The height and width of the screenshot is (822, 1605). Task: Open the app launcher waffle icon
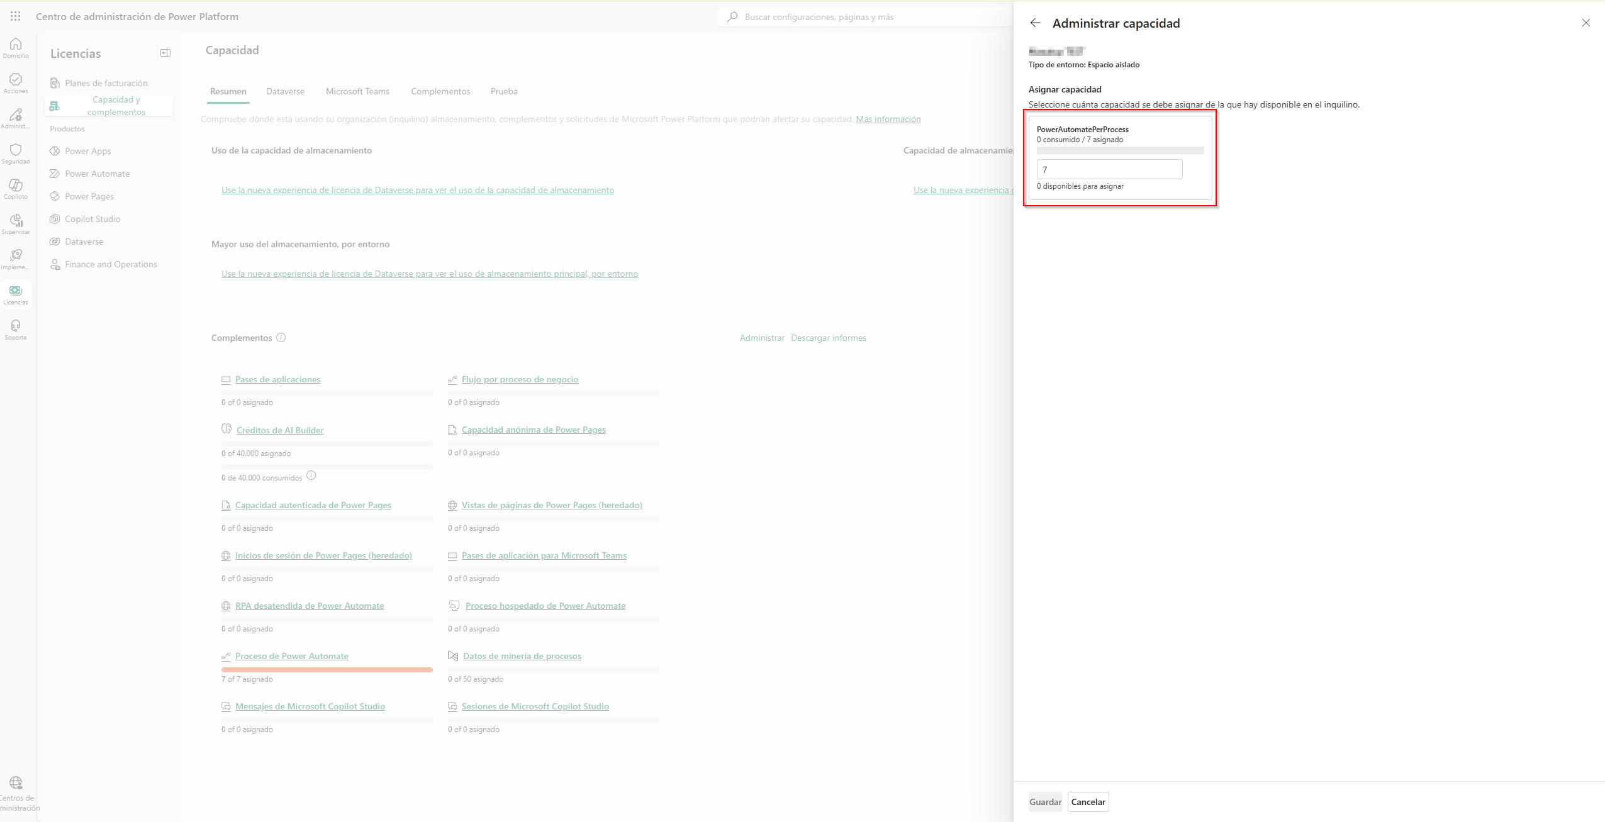(16, 16)
